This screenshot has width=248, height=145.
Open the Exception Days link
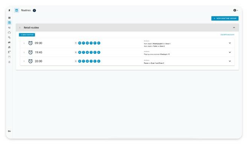click(x=227, y=34)
